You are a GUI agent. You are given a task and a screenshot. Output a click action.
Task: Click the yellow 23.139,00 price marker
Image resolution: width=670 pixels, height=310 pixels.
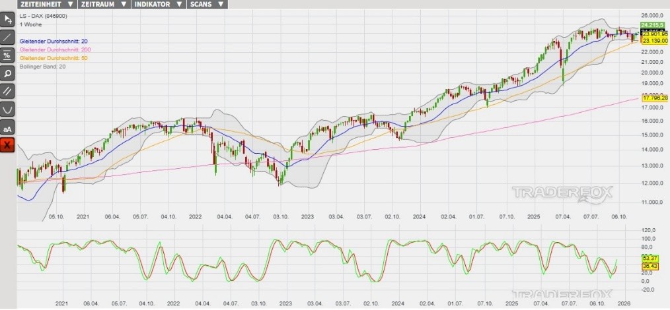(x=655, y=41)
